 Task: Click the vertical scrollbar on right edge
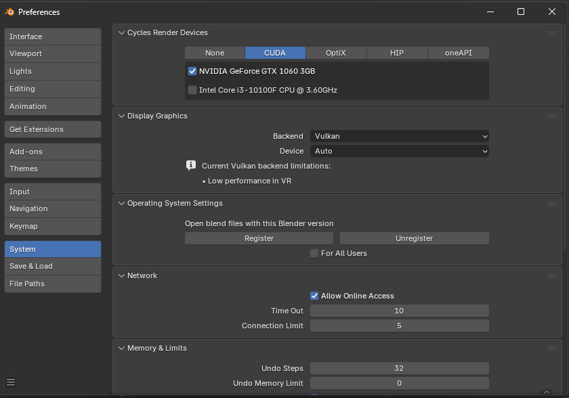pyautogui.click(x=565, y=137)
